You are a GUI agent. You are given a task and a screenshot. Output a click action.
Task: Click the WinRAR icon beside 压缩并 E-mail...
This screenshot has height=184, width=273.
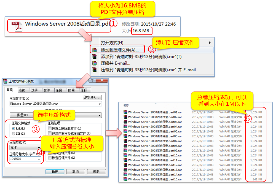(x=94, y=63)
